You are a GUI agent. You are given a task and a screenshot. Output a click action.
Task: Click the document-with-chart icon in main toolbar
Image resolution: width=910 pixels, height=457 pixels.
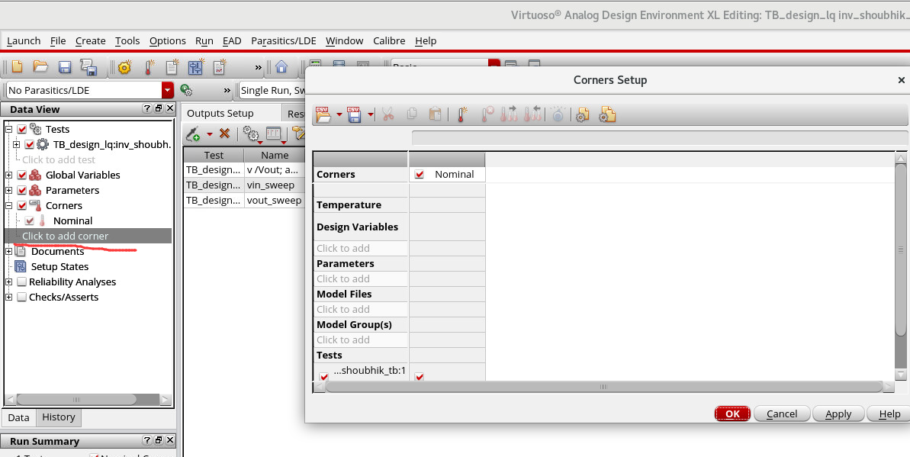point(220,67)
